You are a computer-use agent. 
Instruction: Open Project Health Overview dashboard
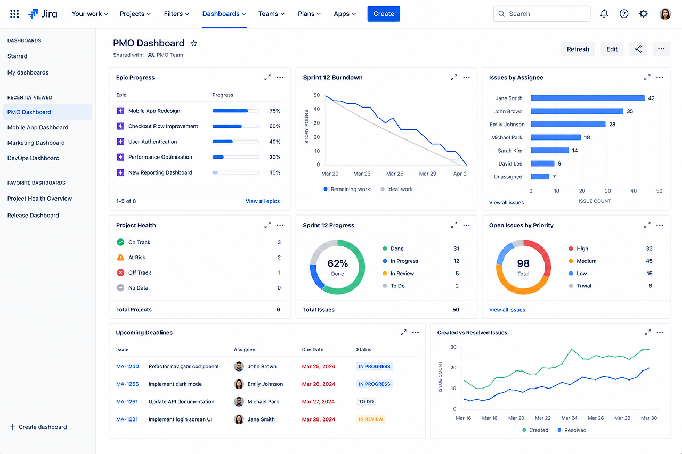point(40,199)
